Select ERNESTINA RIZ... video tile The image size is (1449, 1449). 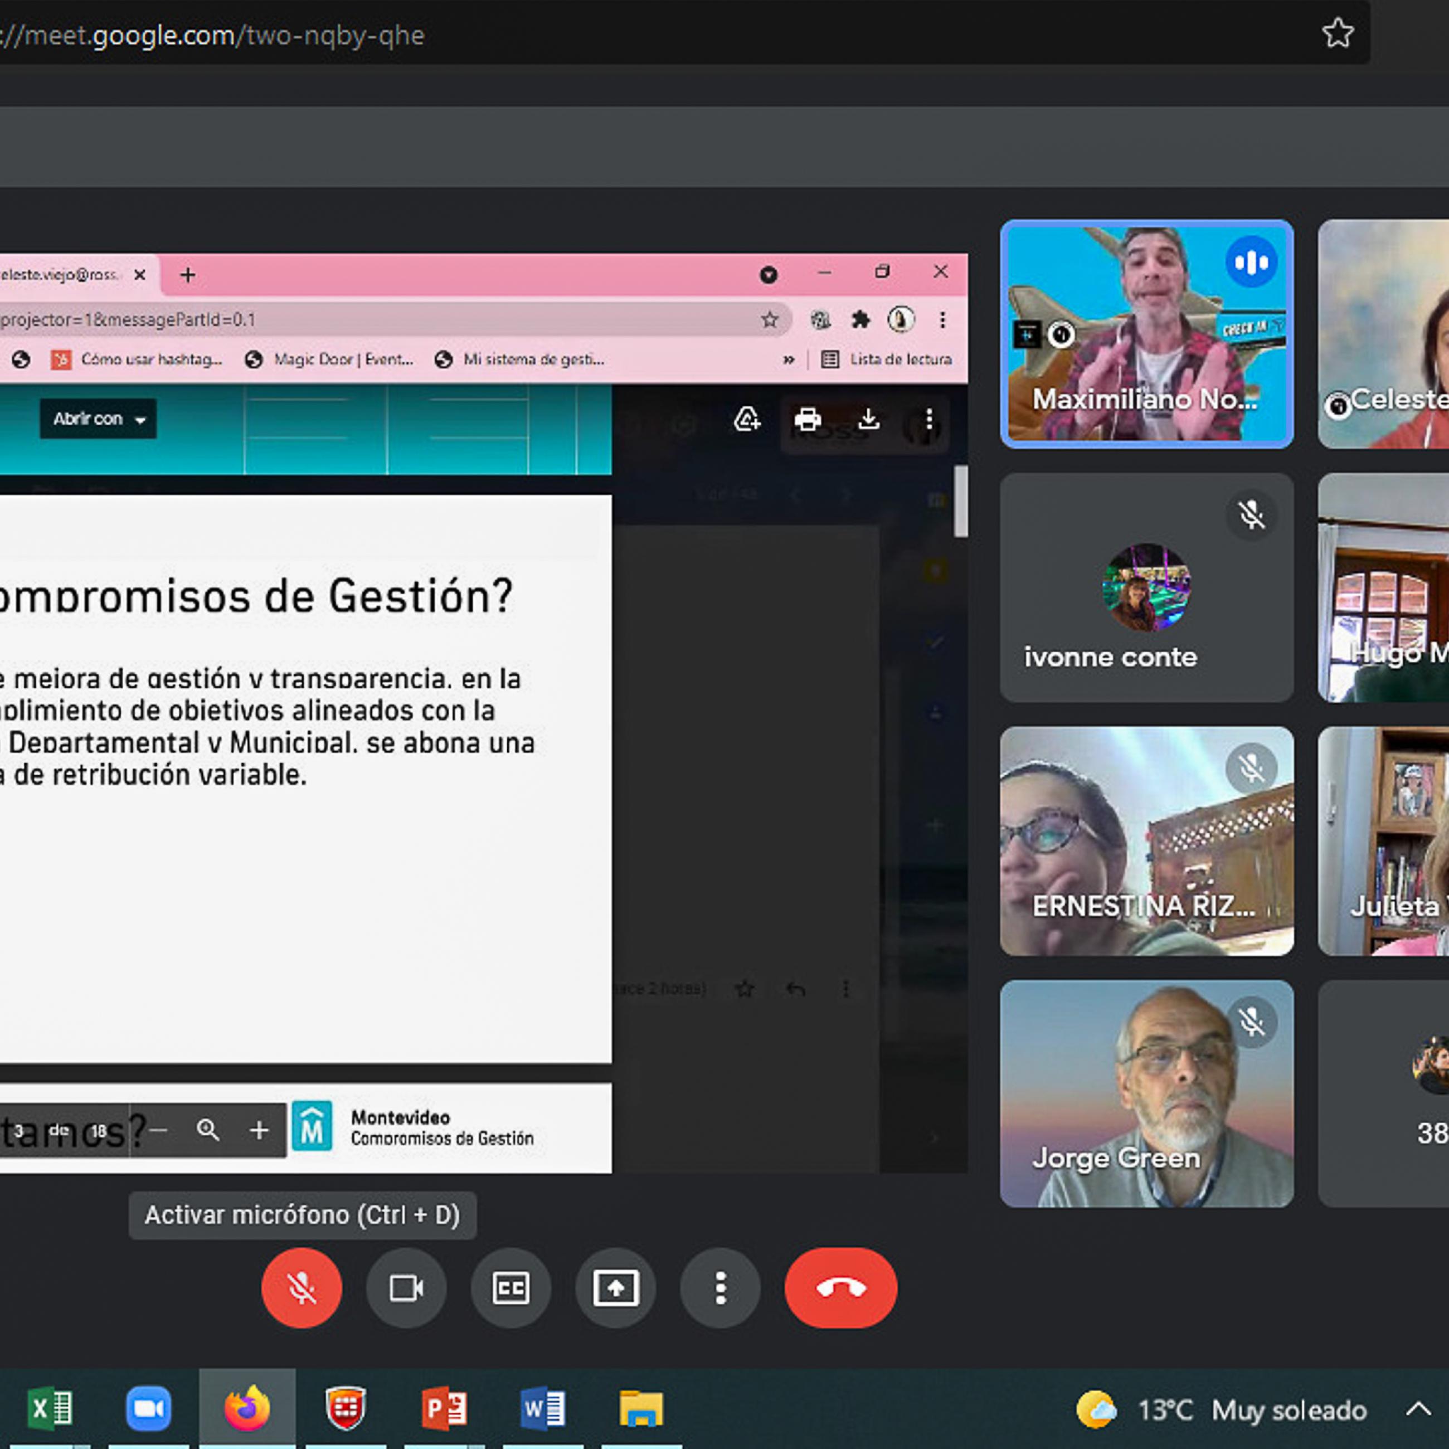tap(1147, 841)
